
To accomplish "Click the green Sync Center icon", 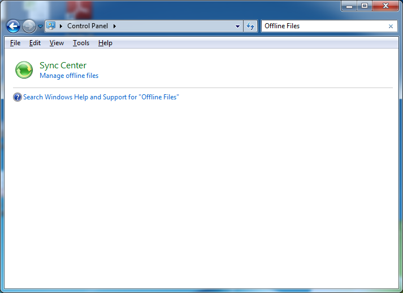I will tap(24, 70).
